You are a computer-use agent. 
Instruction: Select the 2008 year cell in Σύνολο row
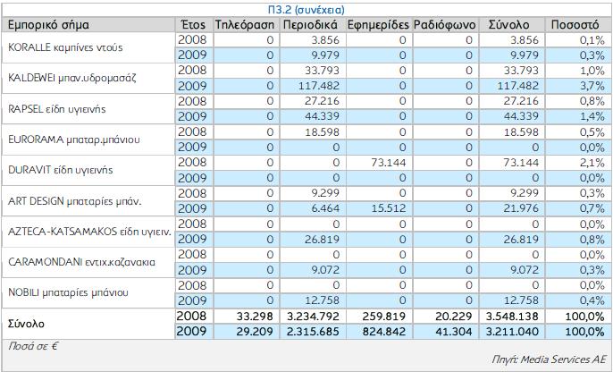tap(191, 316)
